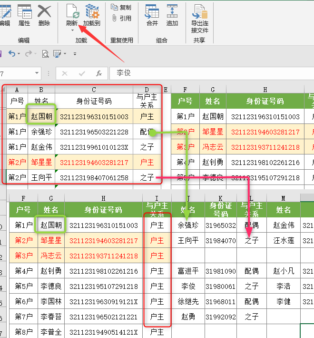Click cell 赵金伟 in column B
Image resolution: width=314 pixels, height=338 pixels.
(x=41, y=147)
